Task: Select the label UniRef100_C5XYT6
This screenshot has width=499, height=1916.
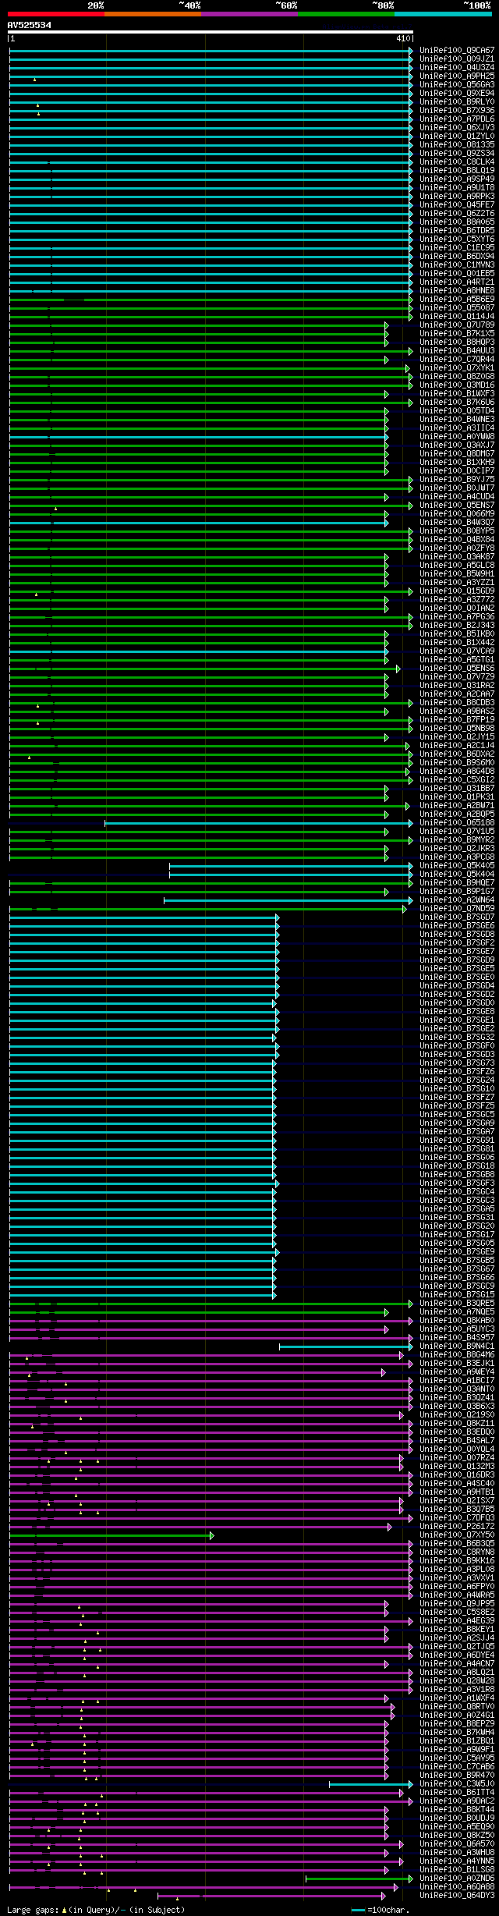Action: 457,239
